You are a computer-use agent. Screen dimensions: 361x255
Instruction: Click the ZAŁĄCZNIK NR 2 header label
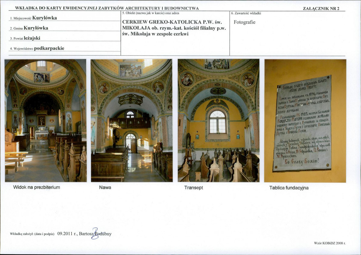pos(321,8)
